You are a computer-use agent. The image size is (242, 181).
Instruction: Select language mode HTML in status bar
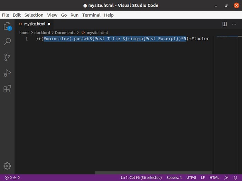click(x=214, y=178)
